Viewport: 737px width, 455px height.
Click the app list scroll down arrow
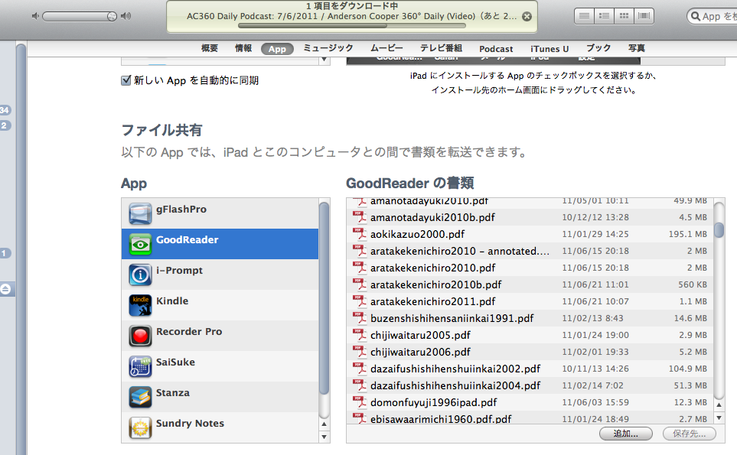[x=324, y=437]
